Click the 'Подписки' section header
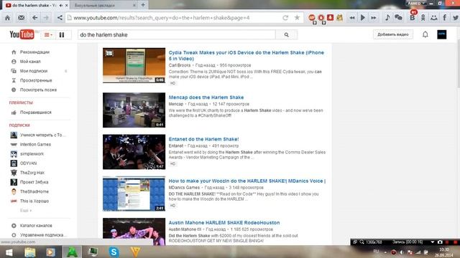Screen dimensions: 460x258 coord(19,125)
